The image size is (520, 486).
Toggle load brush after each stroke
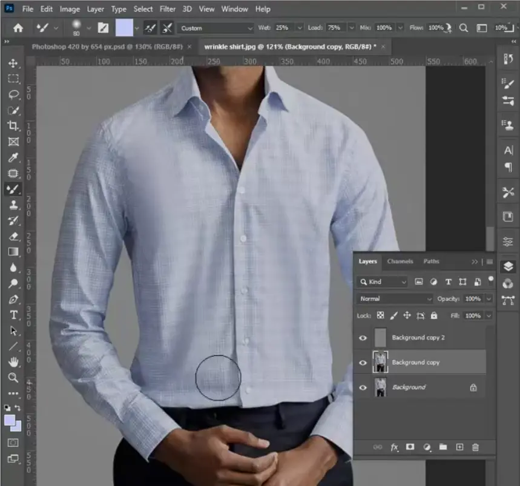[x=150, y=28]
